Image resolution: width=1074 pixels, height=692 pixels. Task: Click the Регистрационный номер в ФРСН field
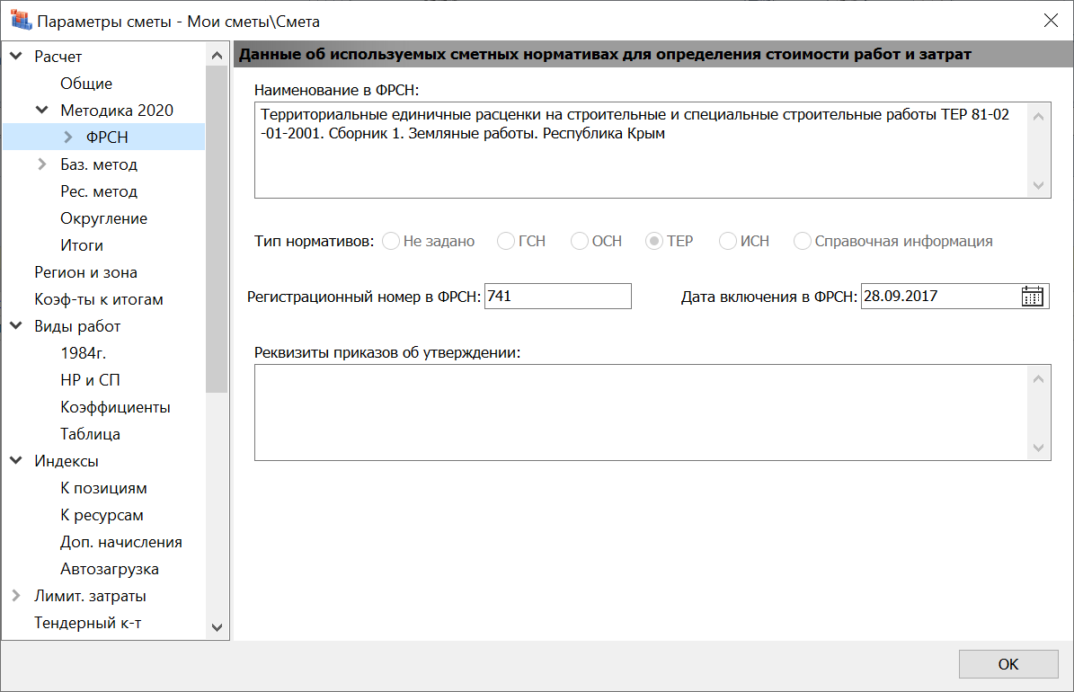[557, 296]
